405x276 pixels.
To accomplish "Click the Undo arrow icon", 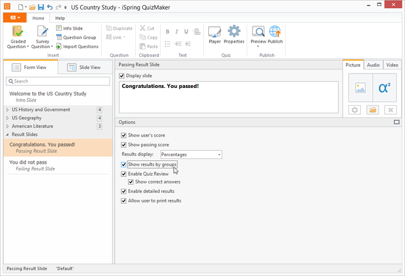I will [x=50, y=7].
